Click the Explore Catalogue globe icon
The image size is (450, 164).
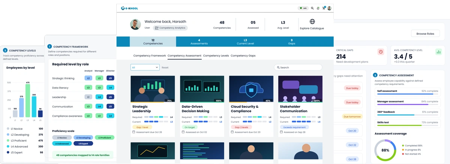[312, 22]
